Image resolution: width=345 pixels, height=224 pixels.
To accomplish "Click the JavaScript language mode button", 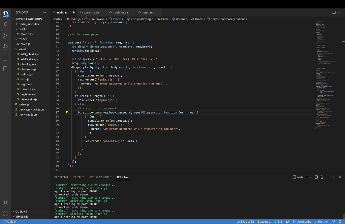I will point(304,222).
